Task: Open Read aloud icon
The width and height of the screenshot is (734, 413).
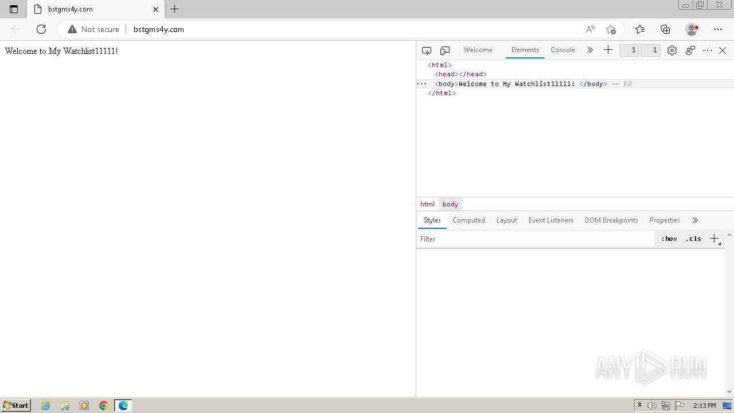Action: coord(590,29)
